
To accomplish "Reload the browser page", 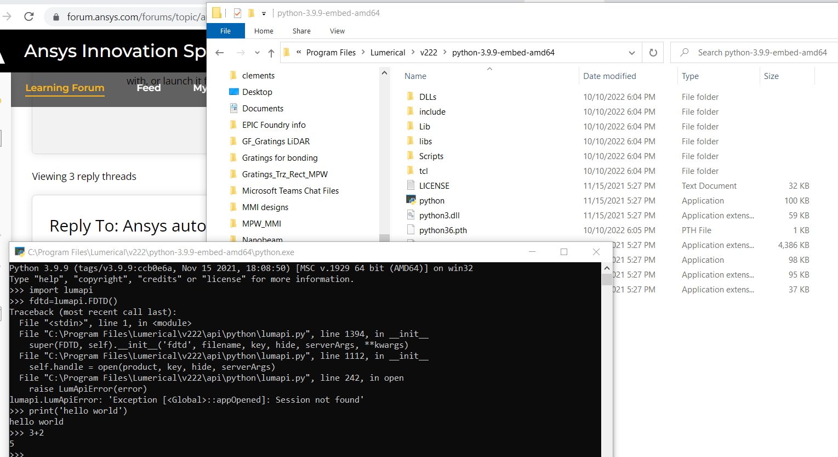I will click(29, 16).
